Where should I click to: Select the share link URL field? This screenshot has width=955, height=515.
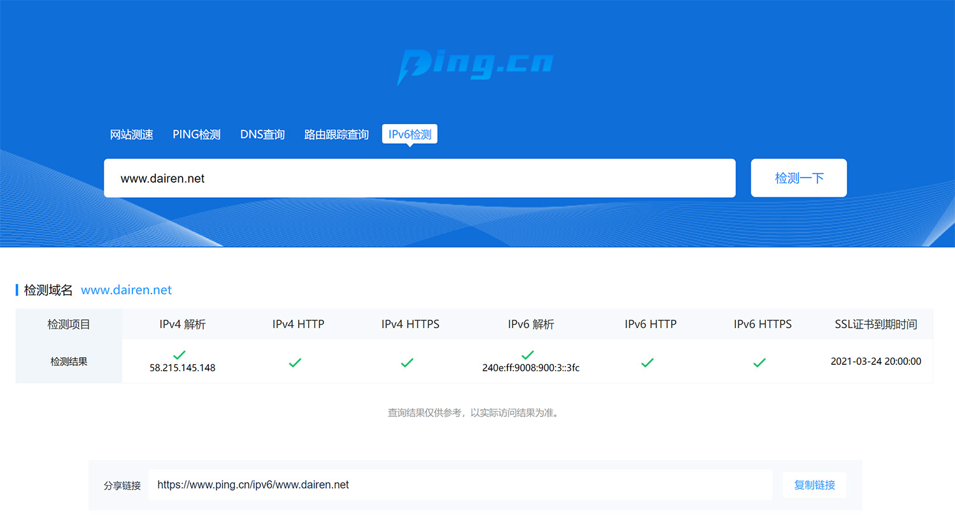(460, 484)
